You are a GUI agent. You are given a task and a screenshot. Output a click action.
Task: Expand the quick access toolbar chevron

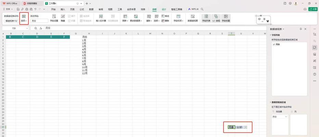(x=44, y=9)
